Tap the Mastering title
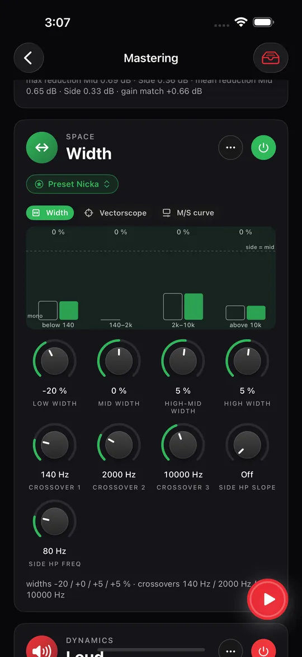Viewport: 302px width, 657px height. point(151,58)
